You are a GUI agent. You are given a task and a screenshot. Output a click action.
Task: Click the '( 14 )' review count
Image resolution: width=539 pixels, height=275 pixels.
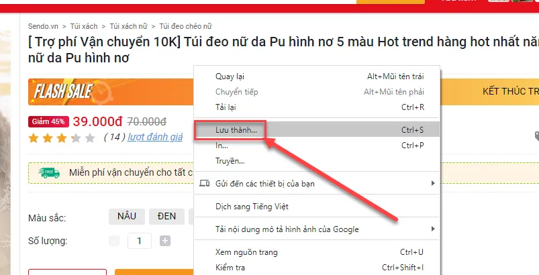pyautogui.click(x=115, y=137)
